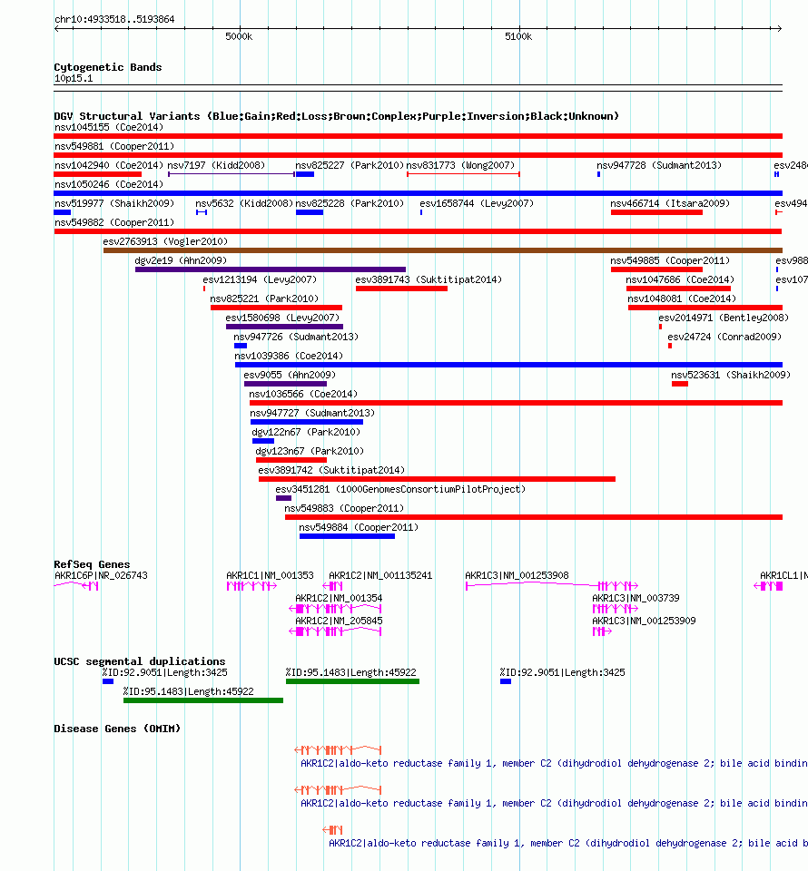
Task: Open nsv1036566 (Coe2014) variant
Action: pyautogui.click(x=516, y=403)
